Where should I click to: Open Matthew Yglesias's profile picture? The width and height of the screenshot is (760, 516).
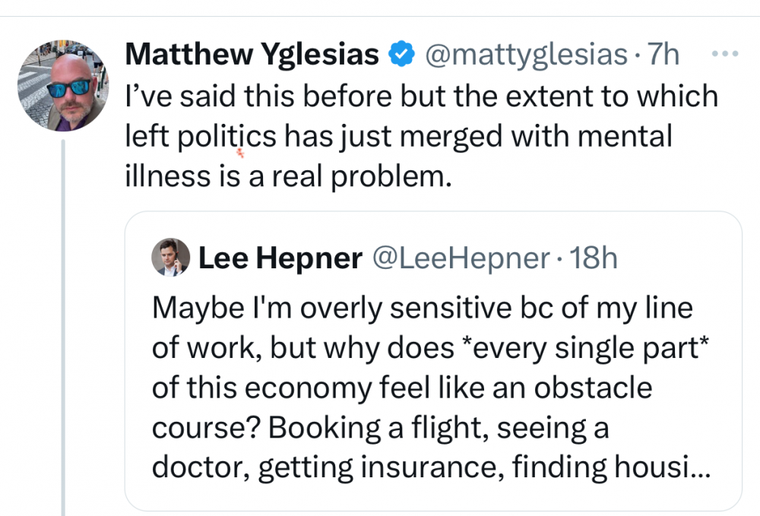pos(63,86)
